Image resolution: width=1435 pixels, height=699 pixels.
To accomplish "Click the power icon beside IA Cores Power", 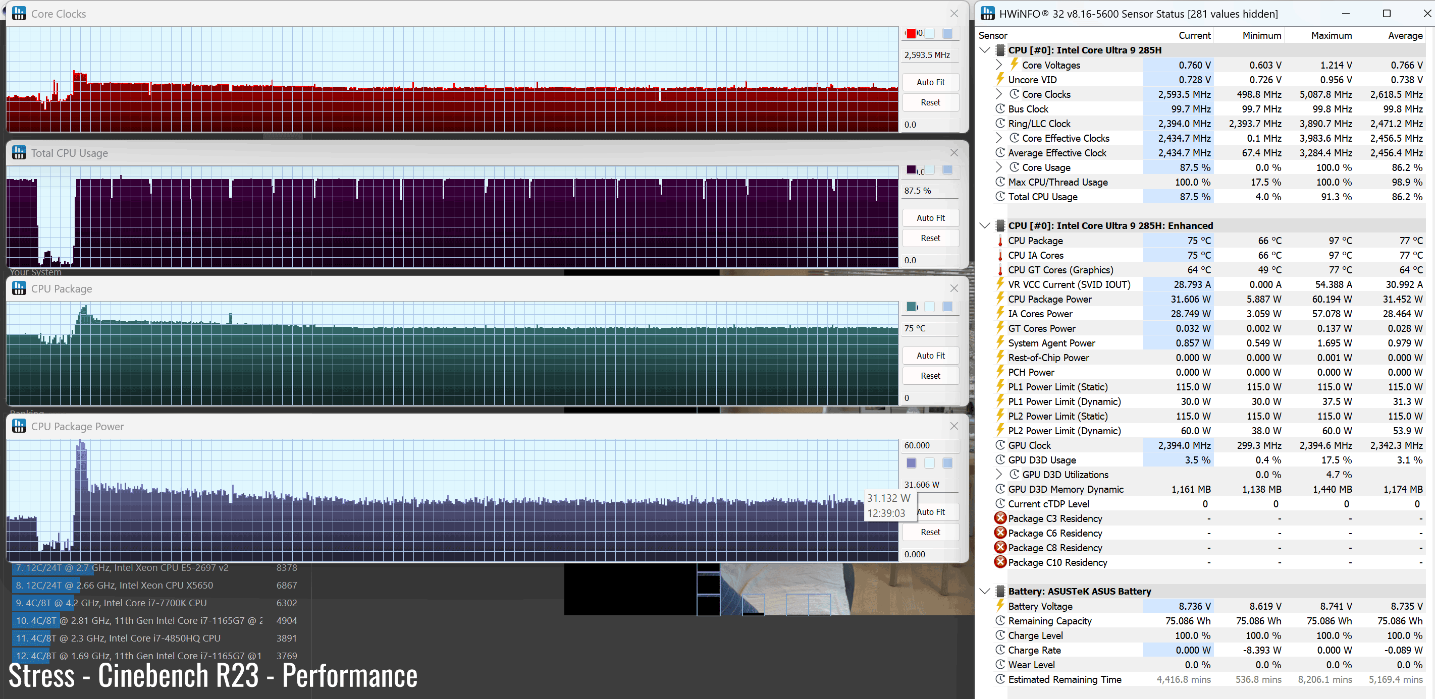I will [1000, 313].
